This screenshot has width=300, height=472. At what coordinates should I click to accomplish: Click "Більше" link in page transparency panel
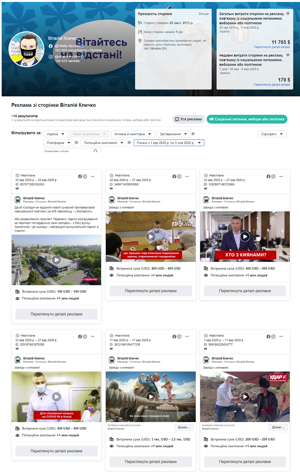pyautogui.click(x=204, y=14)
